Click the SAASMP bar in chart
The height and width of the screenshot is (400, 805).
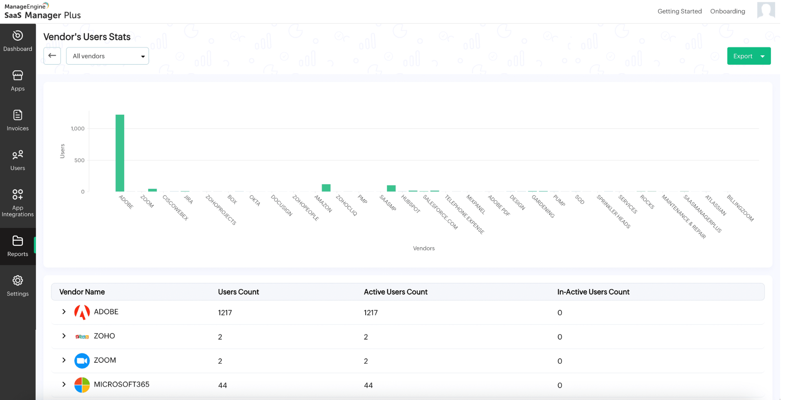[391, 188]
